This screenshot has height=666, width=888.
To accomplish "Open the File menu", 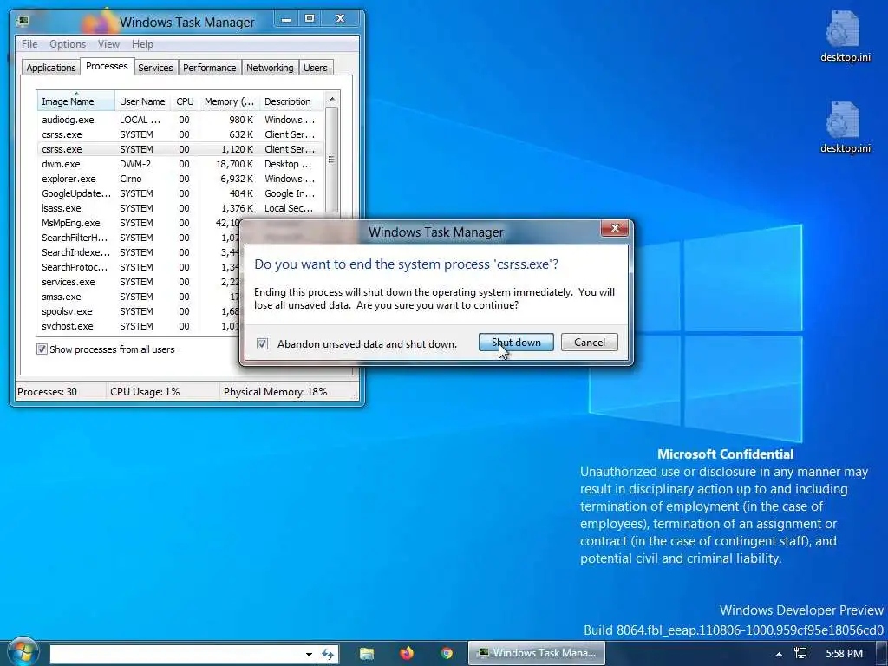I will coord(29,44).
